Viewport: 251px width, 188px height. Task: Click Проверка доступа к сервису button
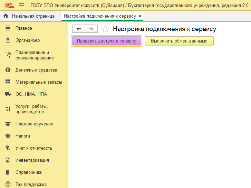[107, 41]
